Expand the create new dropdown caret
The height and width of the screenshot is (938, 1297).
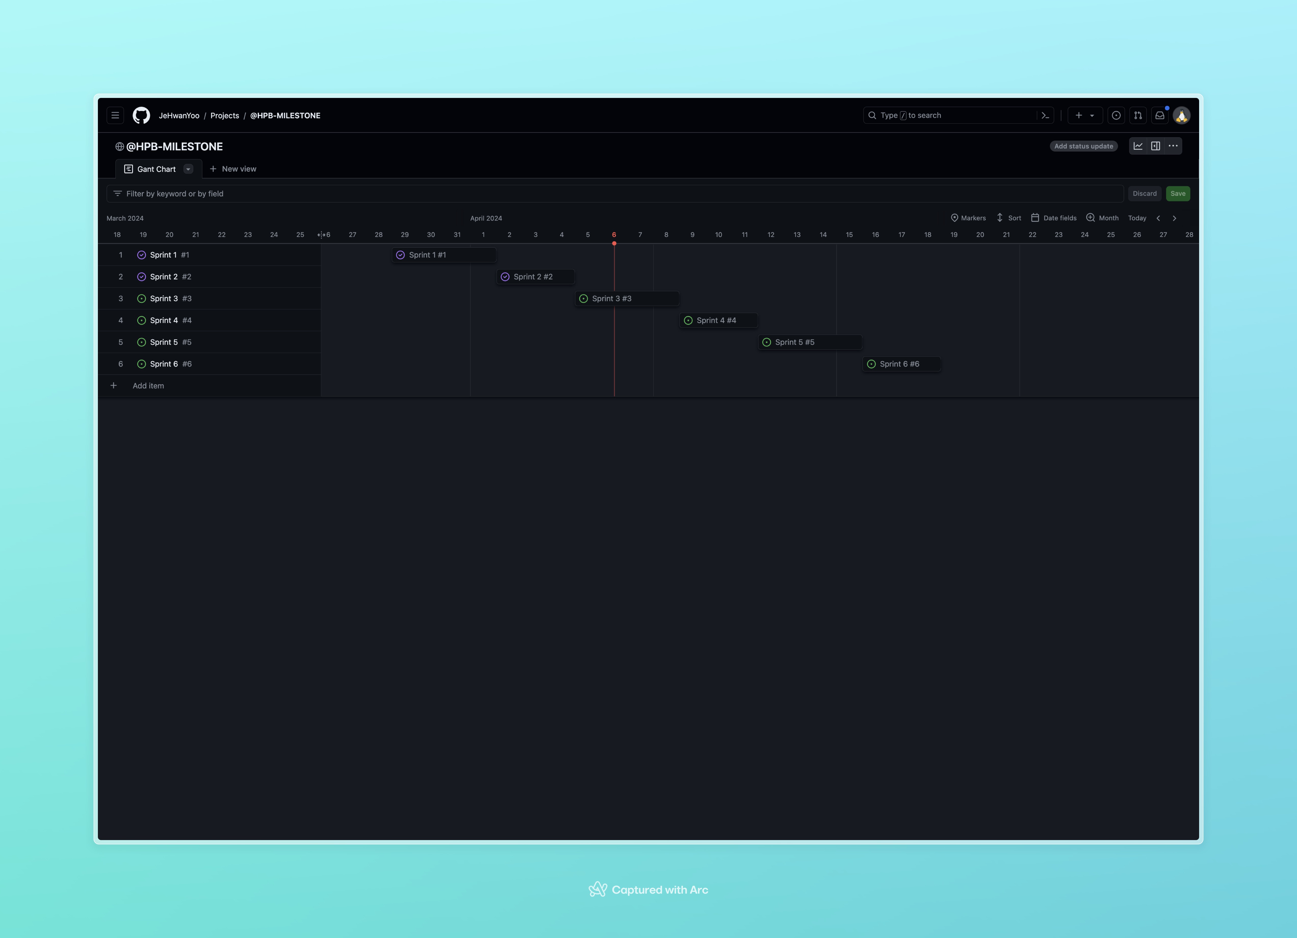click(1092, 115)
